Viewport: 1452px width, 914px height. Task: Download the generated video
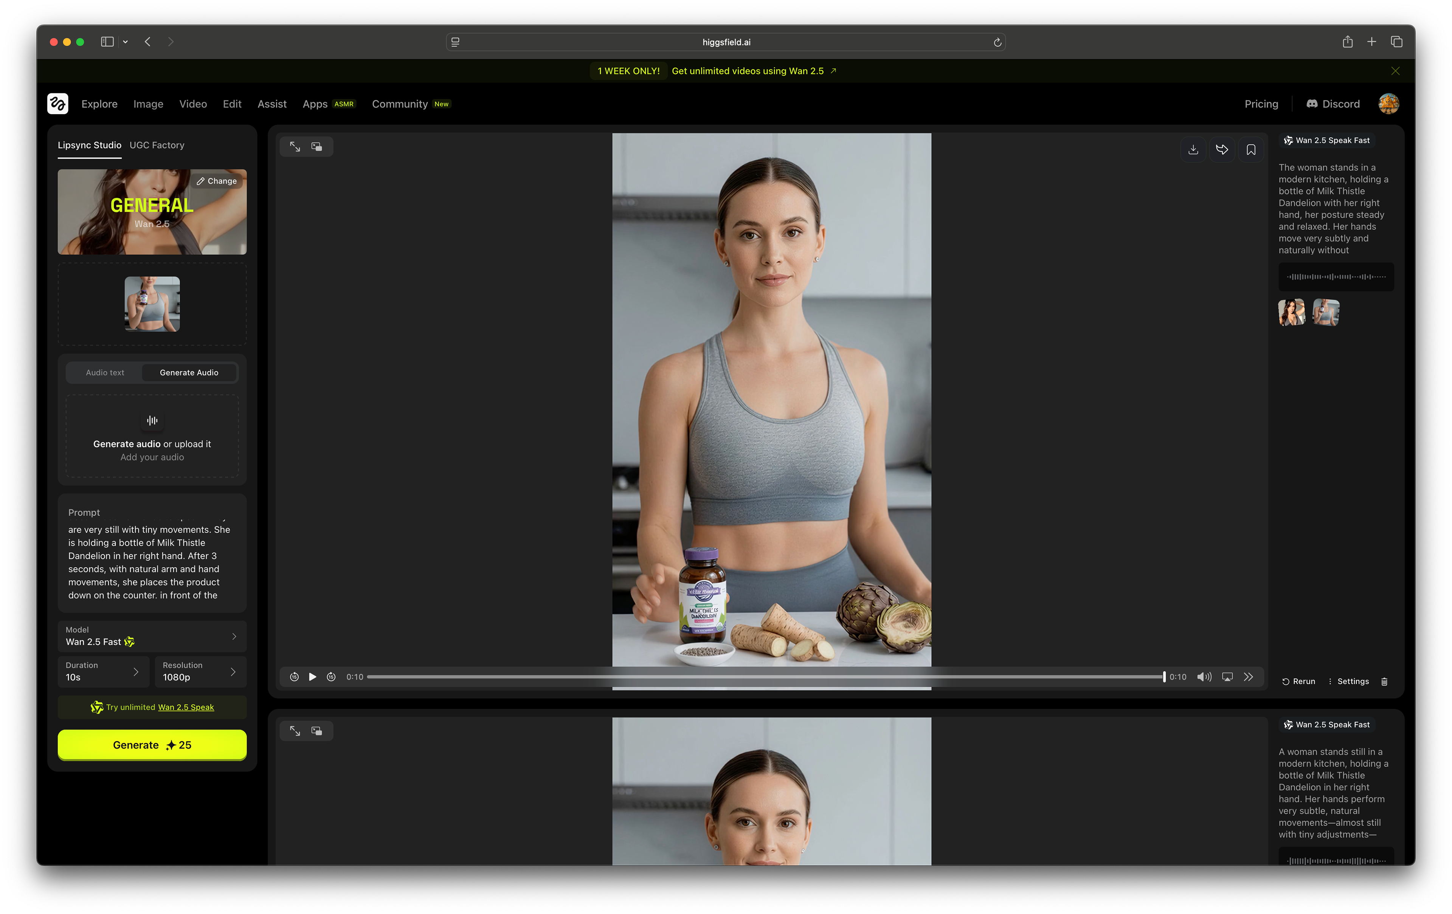[x=1193, y=150]
